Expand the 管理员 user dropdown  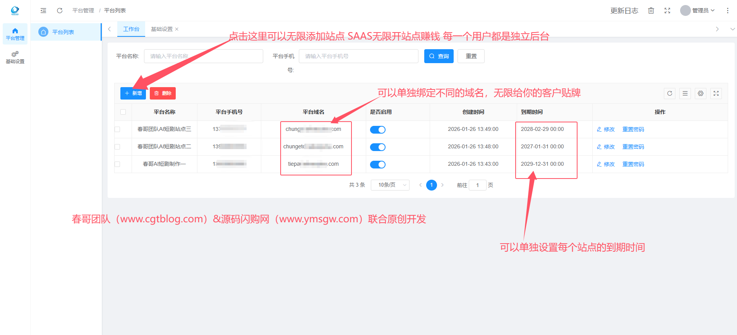pos(703,10)
